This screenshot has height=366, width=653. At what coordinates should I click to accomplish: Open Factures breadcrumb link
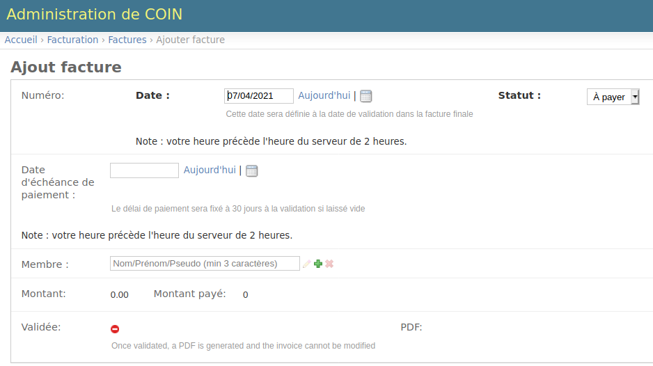click(127, 40)
